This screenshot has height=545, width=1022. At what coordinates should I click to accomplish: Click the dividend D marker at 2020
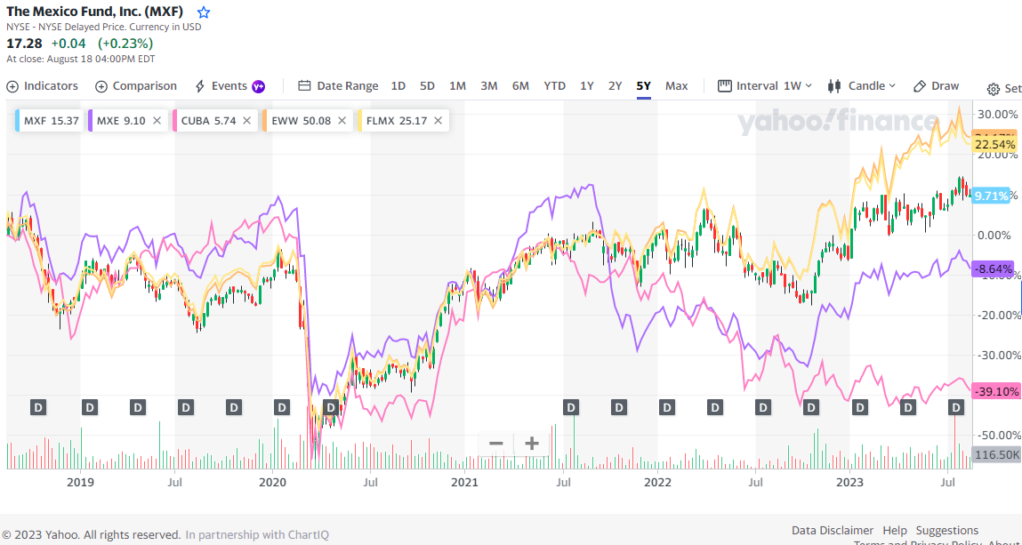pos(281,407)
